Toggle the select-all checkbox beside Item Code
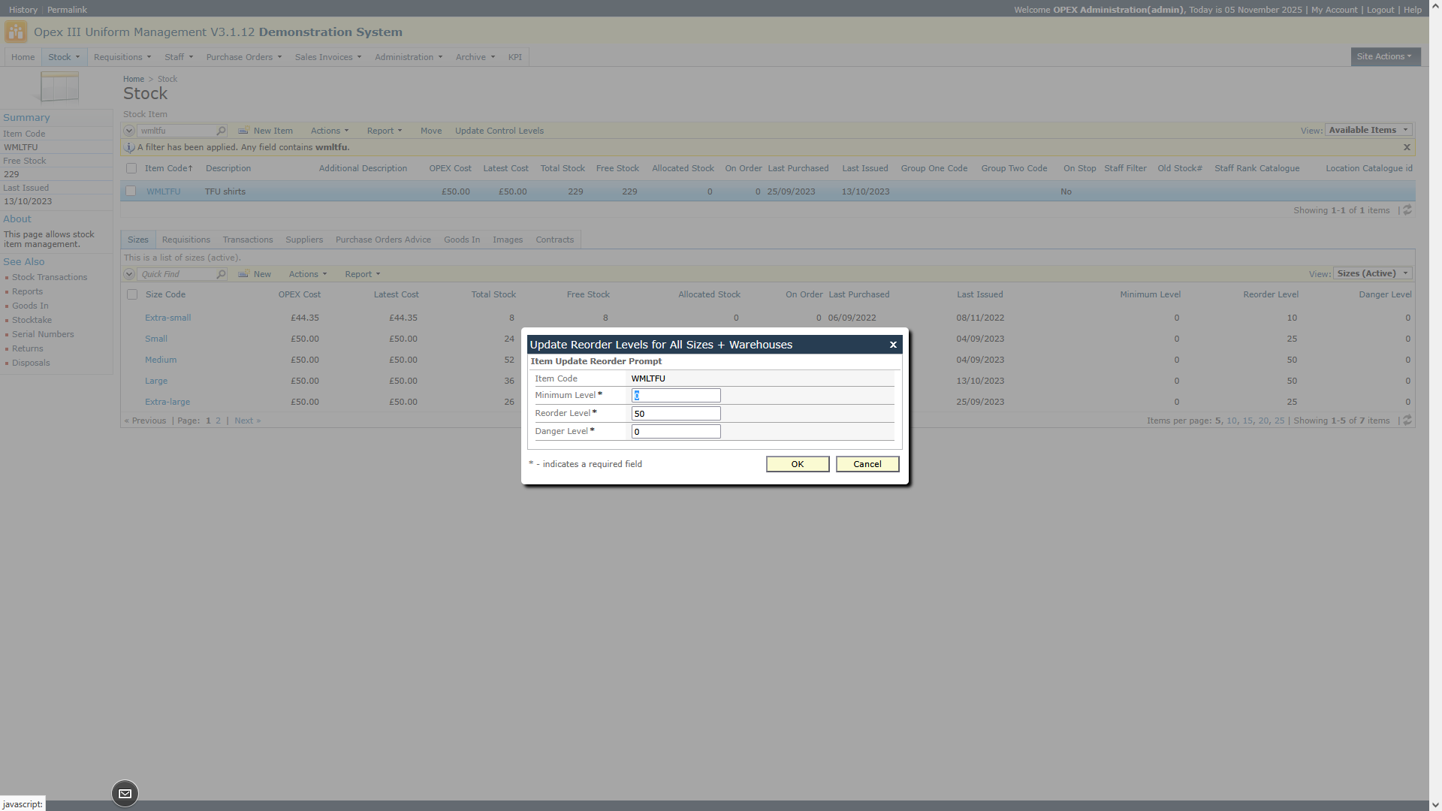Screen dimensions: 1442x811 click(131, 168)
